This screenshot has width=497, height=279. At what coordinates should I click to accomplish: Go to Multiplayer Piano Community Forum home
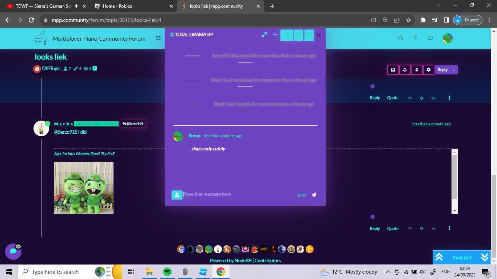[x=99, y=39]
